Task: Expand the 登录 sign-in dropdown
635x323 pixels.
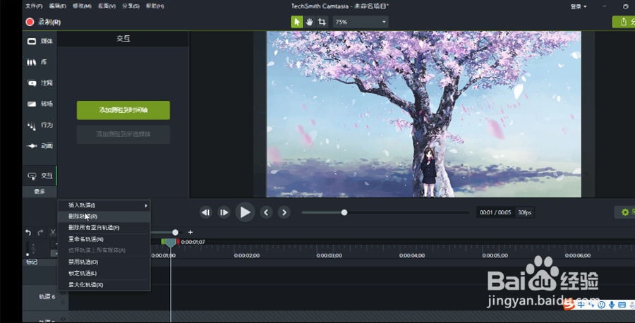Action: (x=579, y=6)
